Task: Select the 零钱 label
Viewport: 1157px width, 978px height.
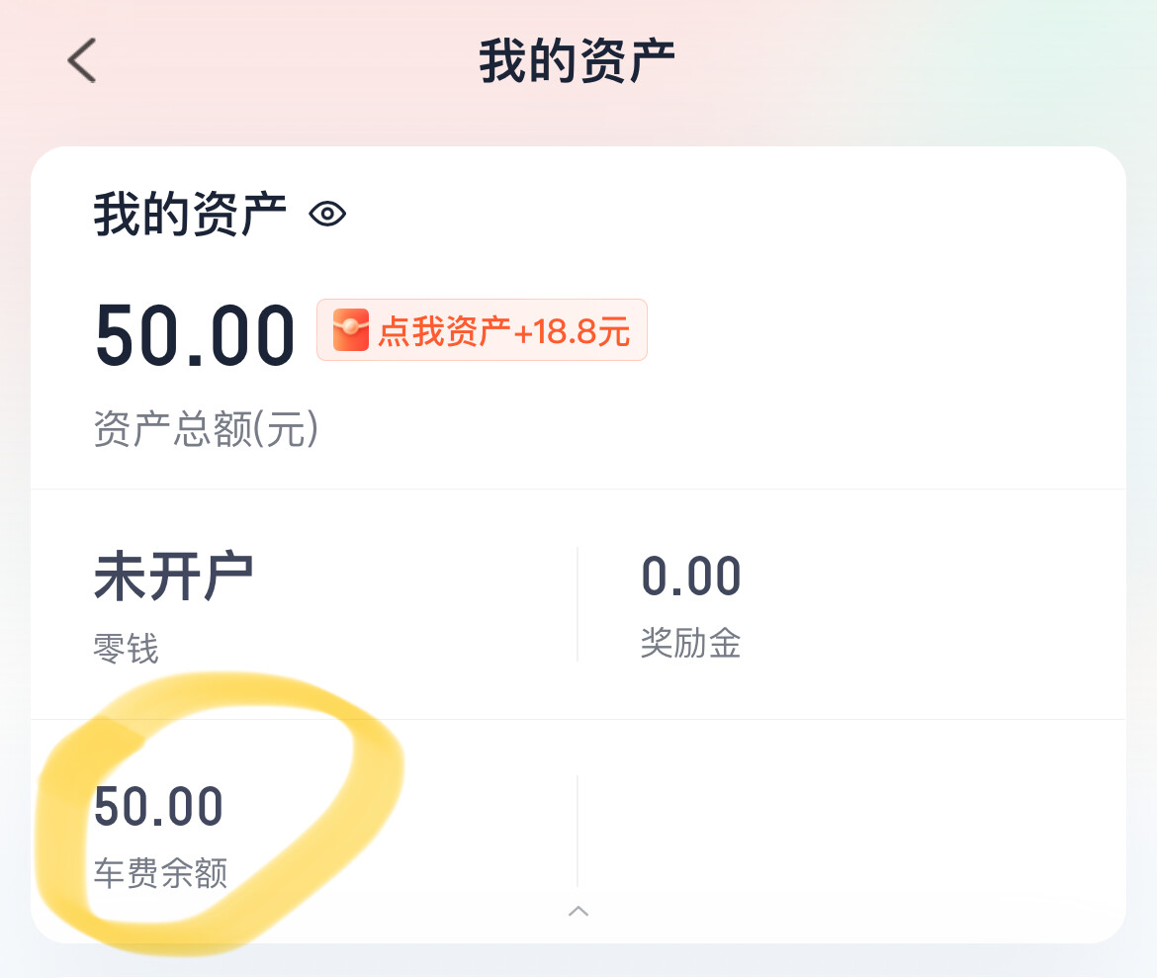Action: [126, 649]
